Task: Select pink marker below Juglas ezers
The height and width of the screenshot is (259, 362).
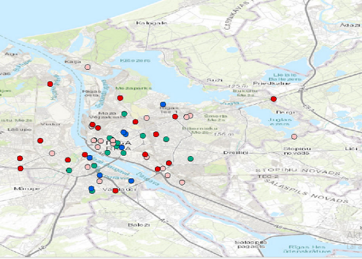Action: (x=294, y=136)
